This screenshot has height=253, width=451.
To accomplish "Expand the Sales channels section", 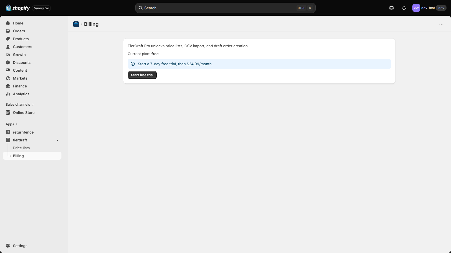I will 19,105.
